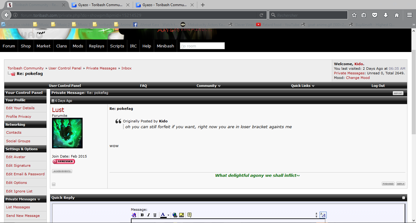The width and height of the screenshot is (416, 223).
Task: Click the Remove Text Formatting icon in Quick Reply
Action: (x=134, y=215)
